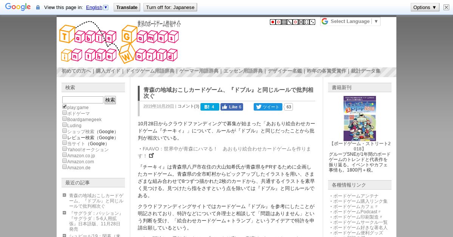Open recent article サグラダ:パッション
The image size is (453, 237).
coord(96,221)
